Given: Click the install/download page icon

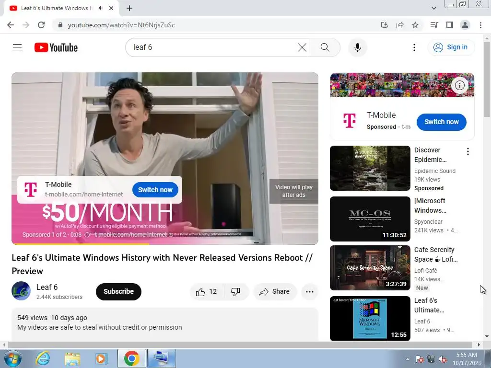Looking at the screenshot, I should coord(385,25).
